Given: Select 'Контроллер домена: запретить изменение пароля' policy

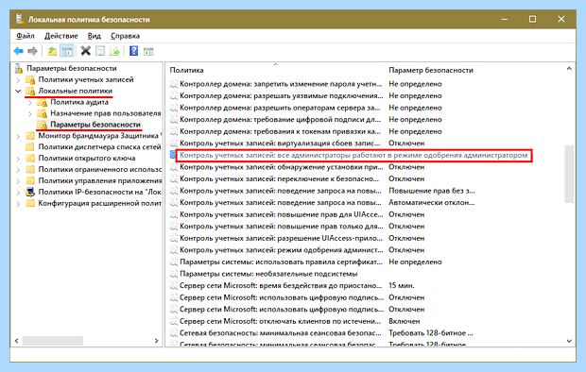Looking at the screenshot, I should (x=281, y=84).
